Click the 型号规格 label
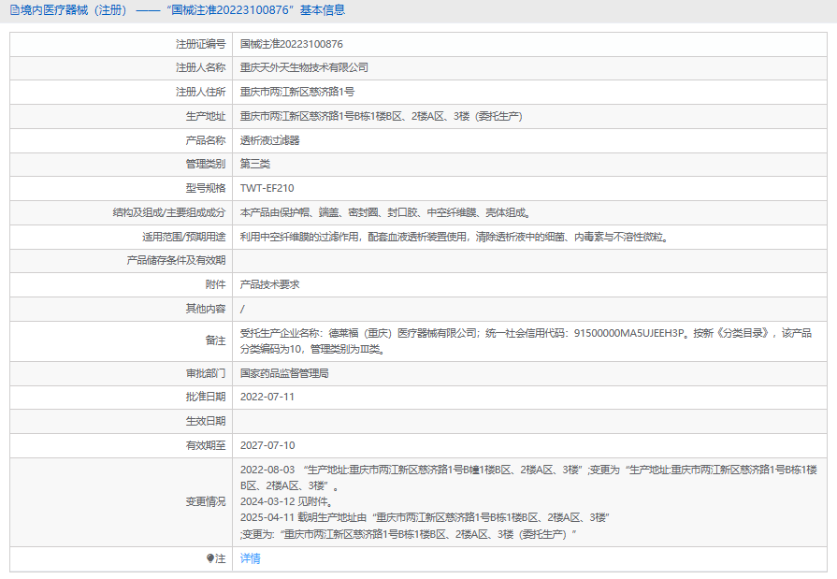837x579 pixels. pyautogui.click(x=206, y=188)
